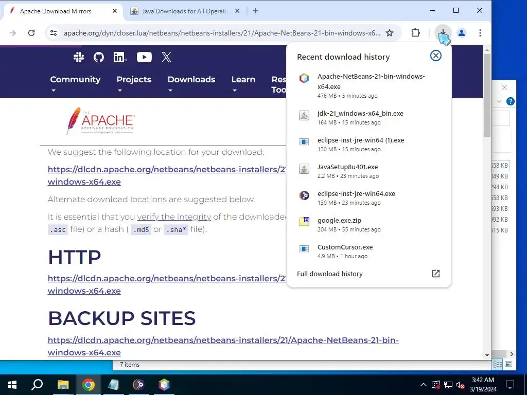Viewport: 527px width, 395px height.
Task: Open the Eclipse installer taskbar icon
Action: (138, 385)
